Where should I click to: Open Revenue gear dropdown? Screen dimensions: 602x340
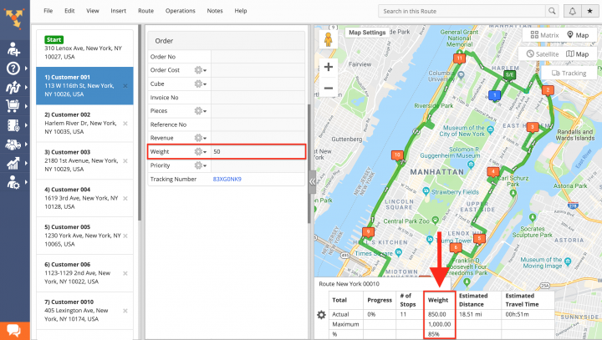click(200, 138)
